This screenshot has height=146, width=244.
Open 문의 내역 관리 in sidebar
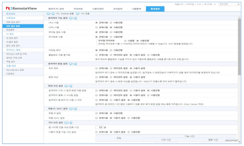tap(13, 46)
